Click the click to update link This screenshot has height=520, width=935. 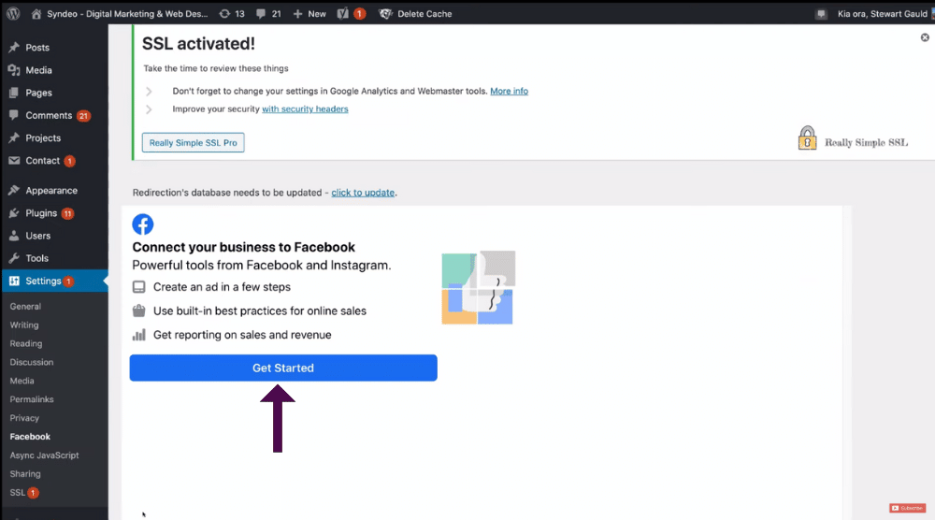coord(363,193)
